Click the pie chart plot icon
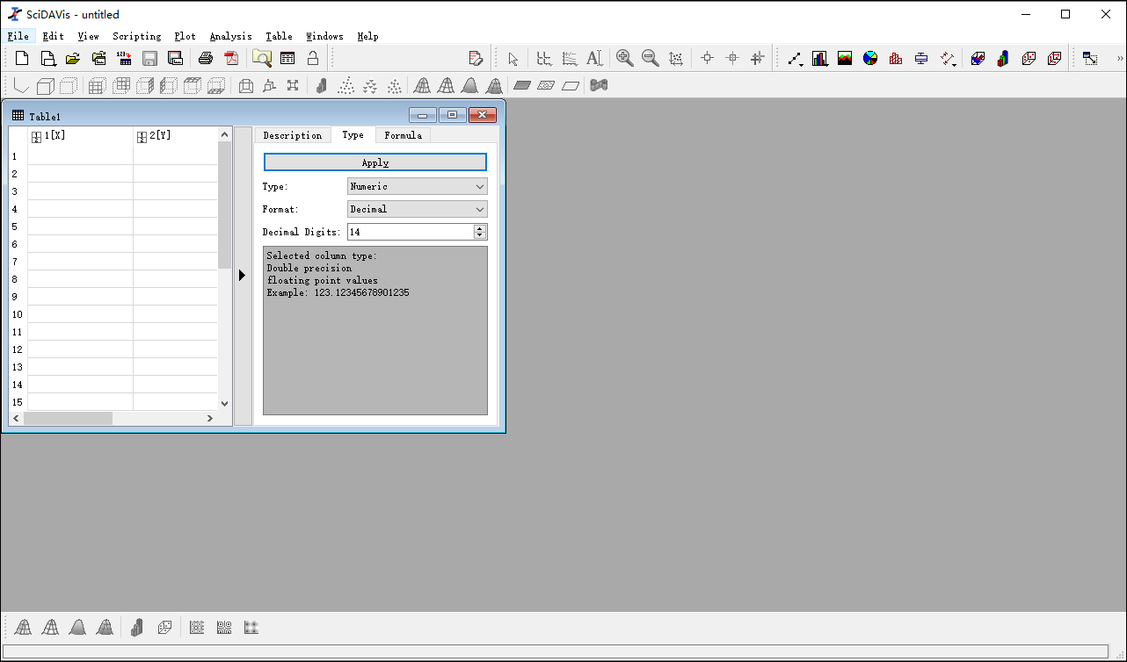 click(870, 59)
